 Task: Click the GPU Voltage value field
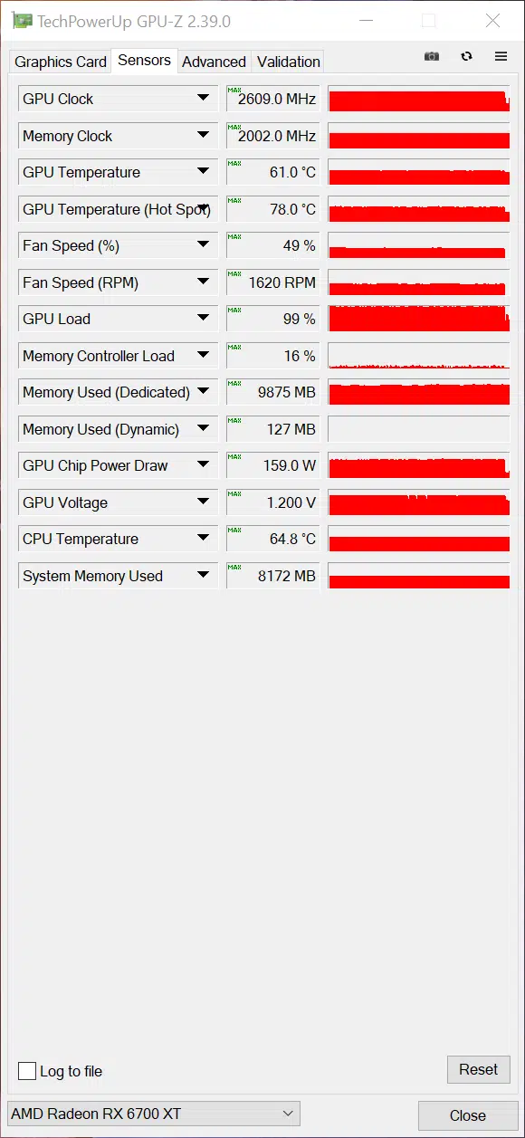(x=272, y=502)
